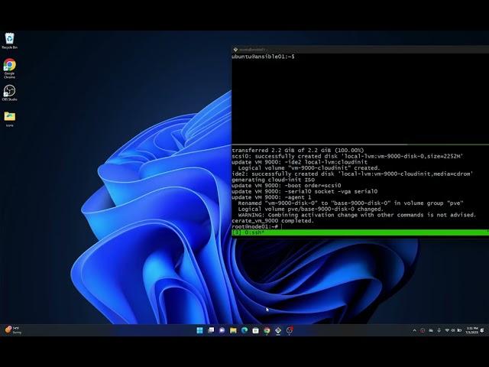This screenshot has width=489, height=367.
Task: Open the taskbar clock and date
Action: [x=471, y=330]
